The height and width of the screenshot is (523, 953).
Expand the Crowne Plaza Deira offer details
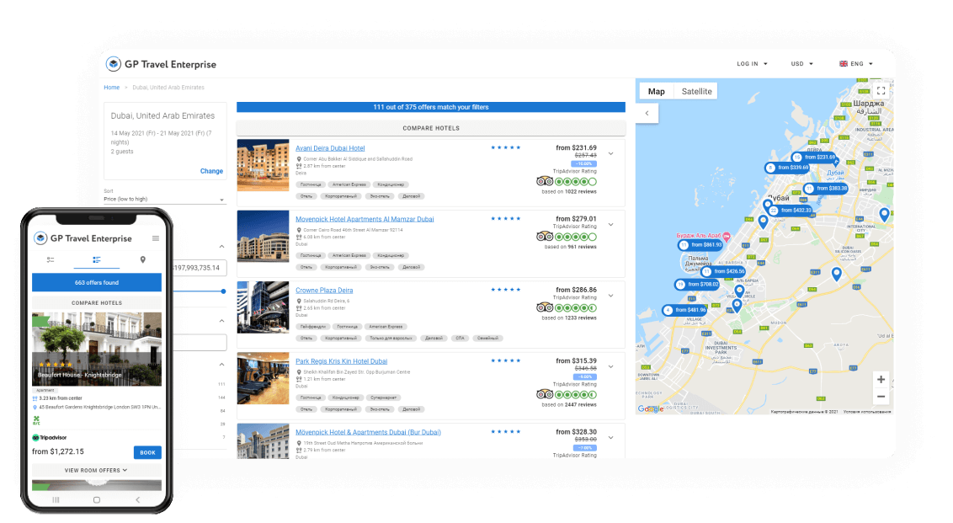coord(611,296)
